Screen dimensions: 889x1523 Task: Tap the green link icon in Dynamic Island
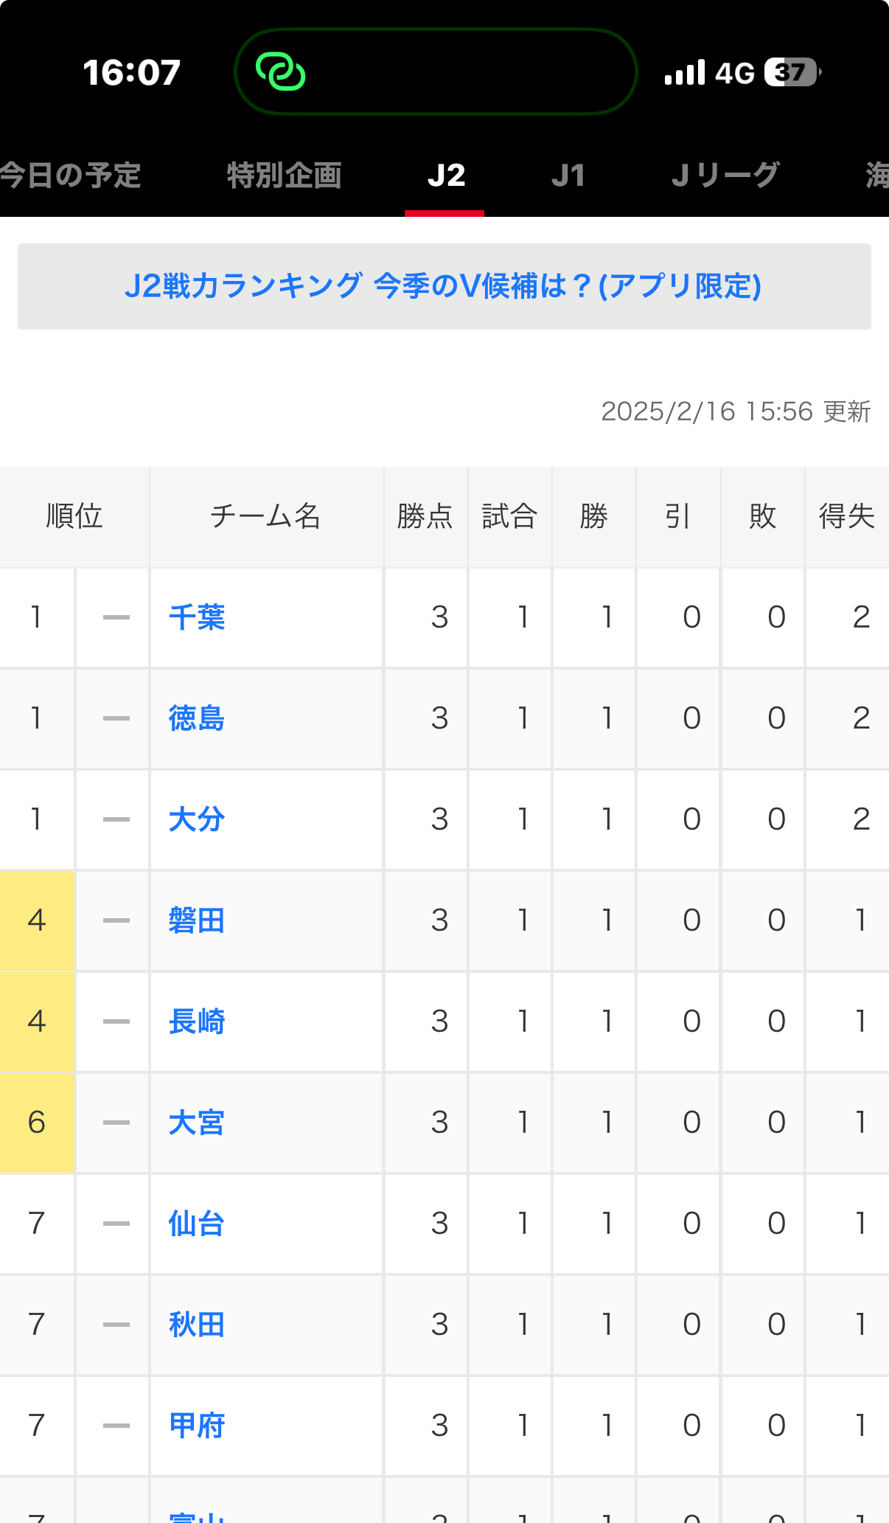coord(280,72)
